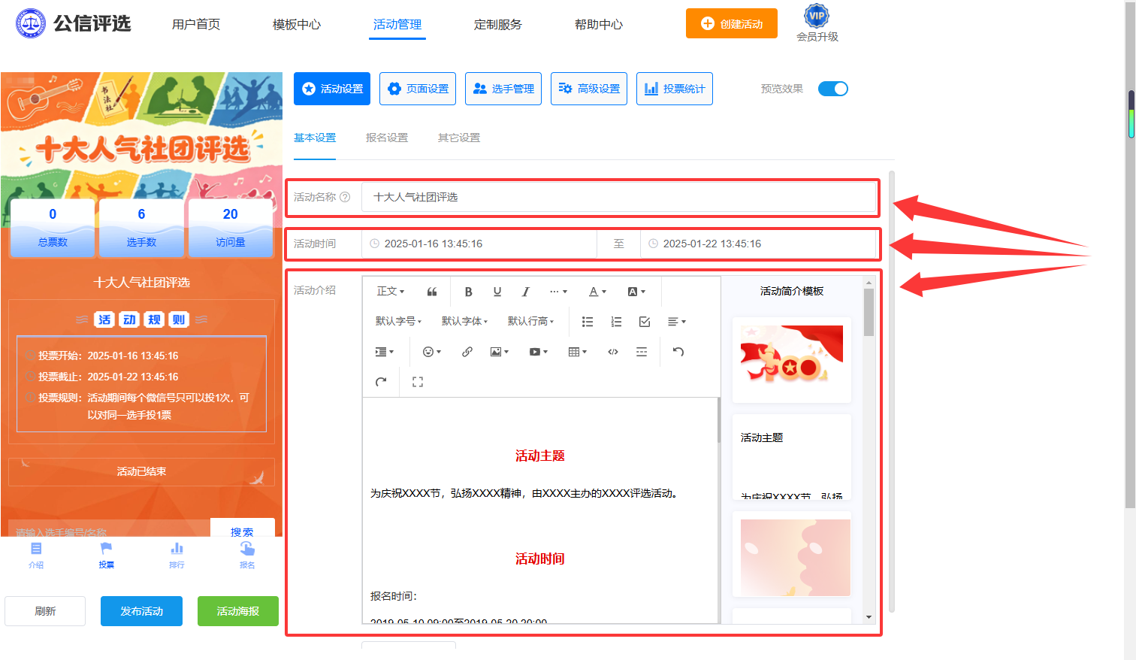Screen dimensions: 1136x660
Task: Undo the last edit
Action: [678, 352]
